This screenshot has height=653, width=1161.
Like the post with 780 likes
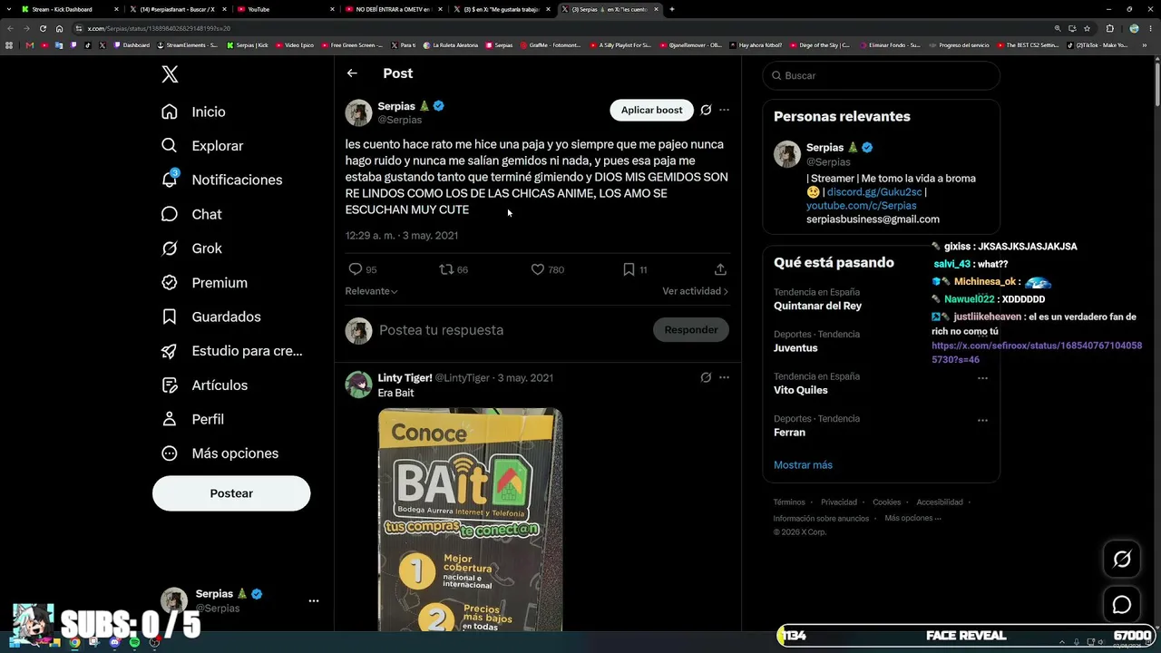point(537,269)
